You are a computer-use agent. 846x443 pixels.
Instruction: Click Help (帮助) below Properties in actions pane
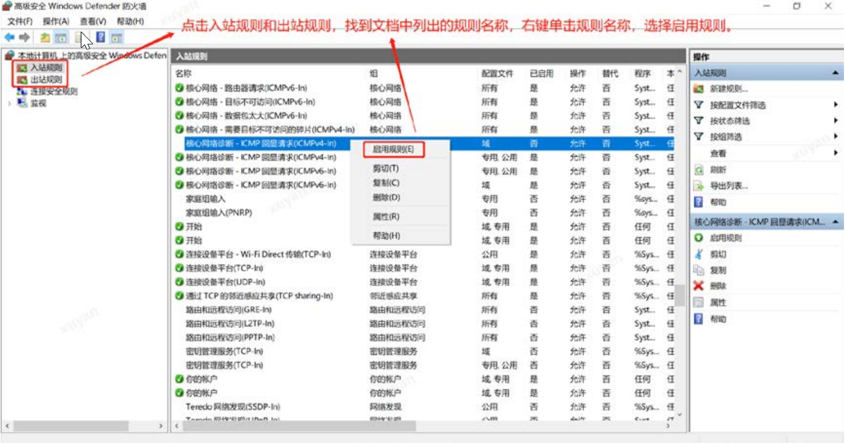(699, 318)
